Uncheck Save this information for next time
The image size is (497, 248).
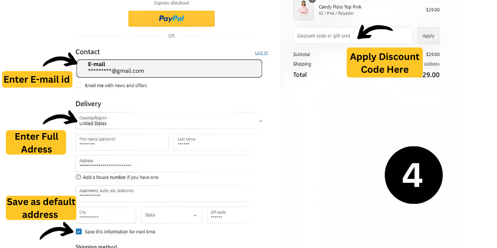coord(79,231)
